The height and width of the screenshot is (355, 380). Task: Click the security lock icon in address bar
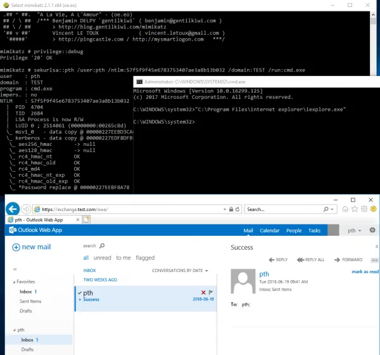click(231, 209)
